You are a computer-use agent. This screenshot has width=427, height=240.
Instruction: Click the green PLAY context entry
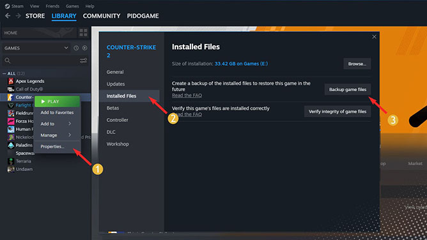[57, 101]
